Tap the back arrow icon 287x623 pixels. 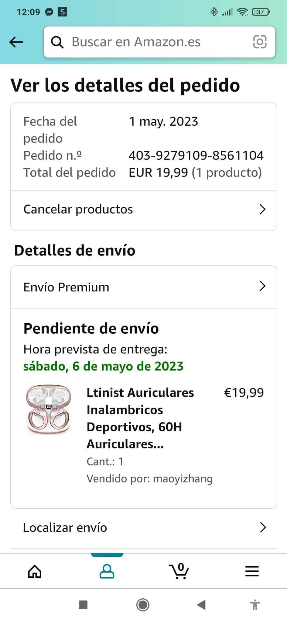16,42
